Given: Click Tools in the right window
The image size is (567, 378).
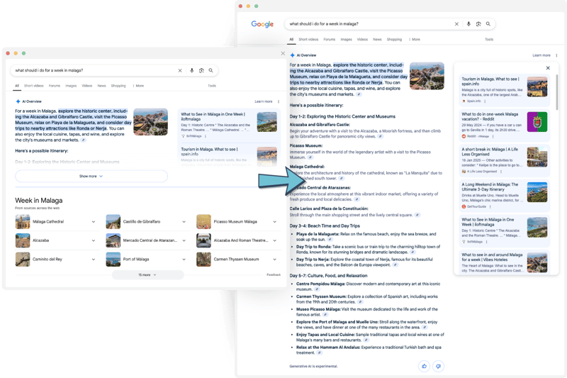Looking at the screenshot, I should pyautogui.click(x=489, y=40).
